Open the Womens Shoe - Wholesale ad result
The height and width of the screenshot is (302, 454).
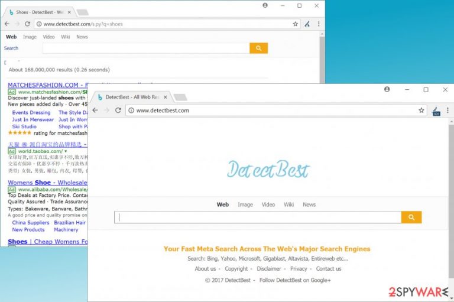[47, 183]
